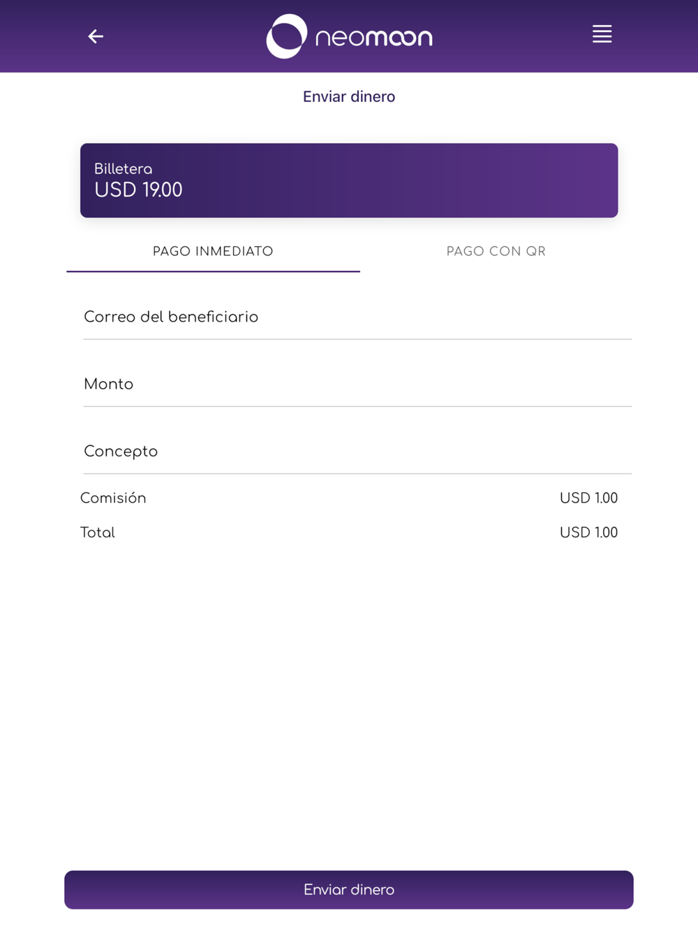This screenshot has height=931, width=698.
Task: Click the USD 19.00 wallet balance
Action: pyautogui.click(x=138, y=190)
